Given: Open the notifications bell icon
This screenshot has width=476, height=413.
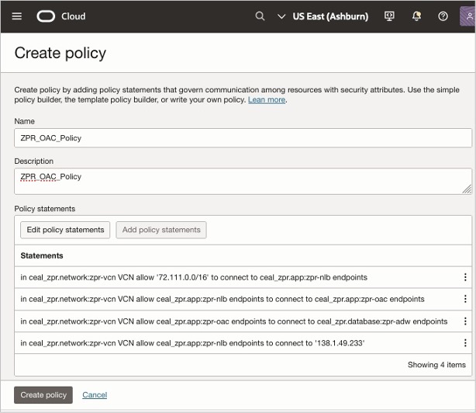Looking at the screenshot, I should pyautogui.click(x=416, y=16).
